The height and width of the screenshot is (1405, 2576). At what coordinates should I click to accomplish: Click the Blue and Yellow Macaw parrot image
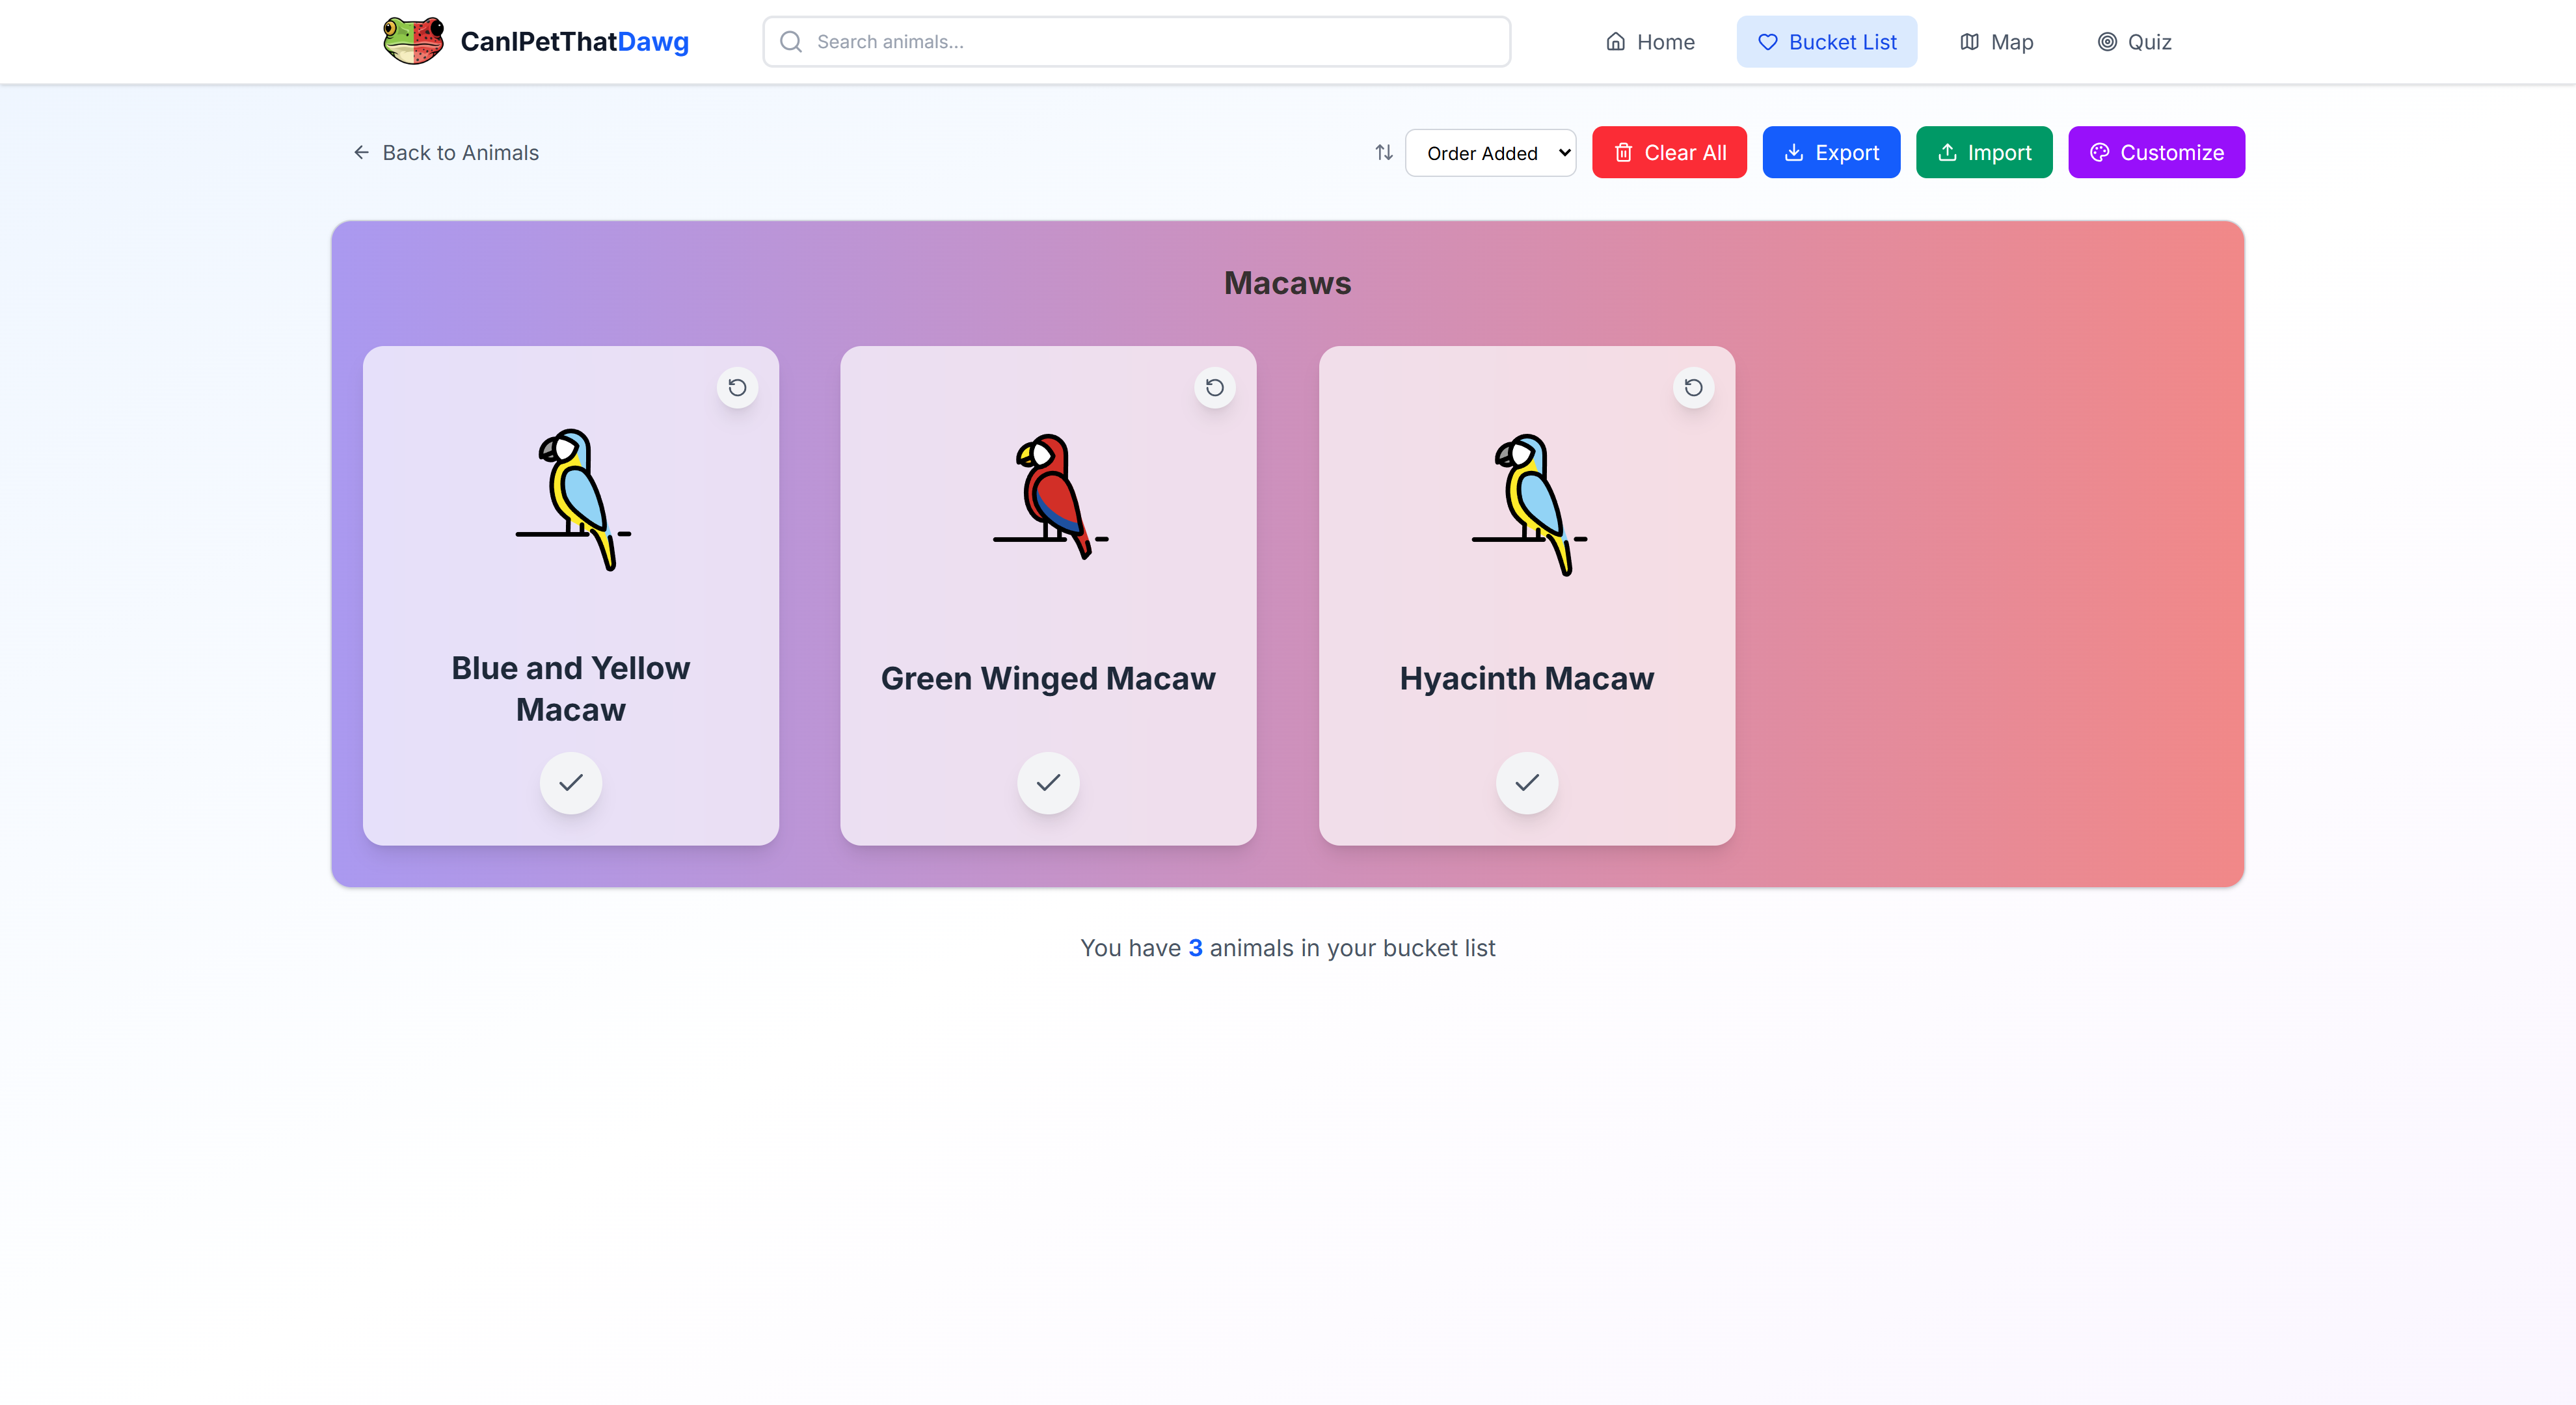[x=573, y=500]
